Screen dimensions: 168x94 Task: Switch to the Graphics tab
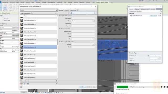66,10
